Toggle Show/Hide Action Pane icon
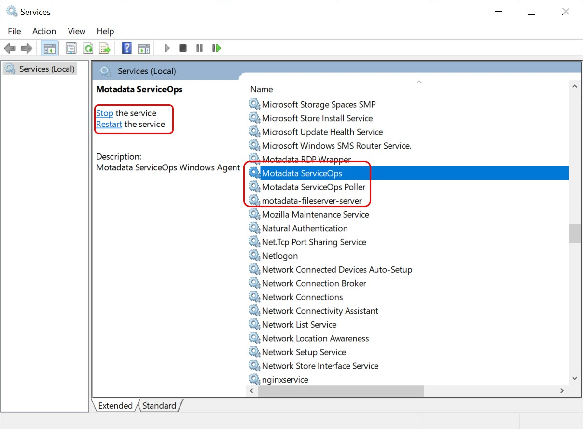This screenshot has width=583, height=429. coord(143,48)
